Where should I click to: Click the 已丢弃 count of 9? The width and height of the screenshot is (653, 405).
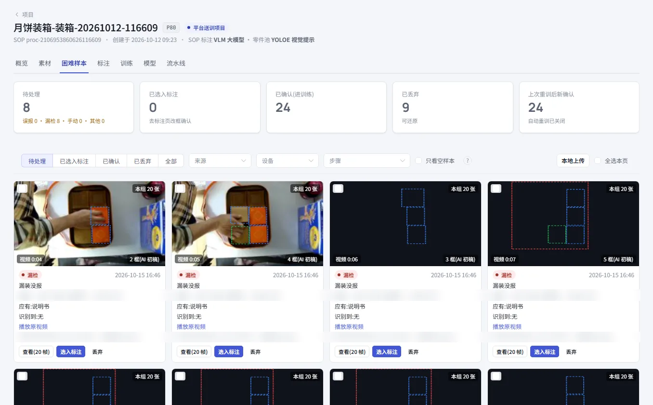pyautogui.click(x=405, y=107)
